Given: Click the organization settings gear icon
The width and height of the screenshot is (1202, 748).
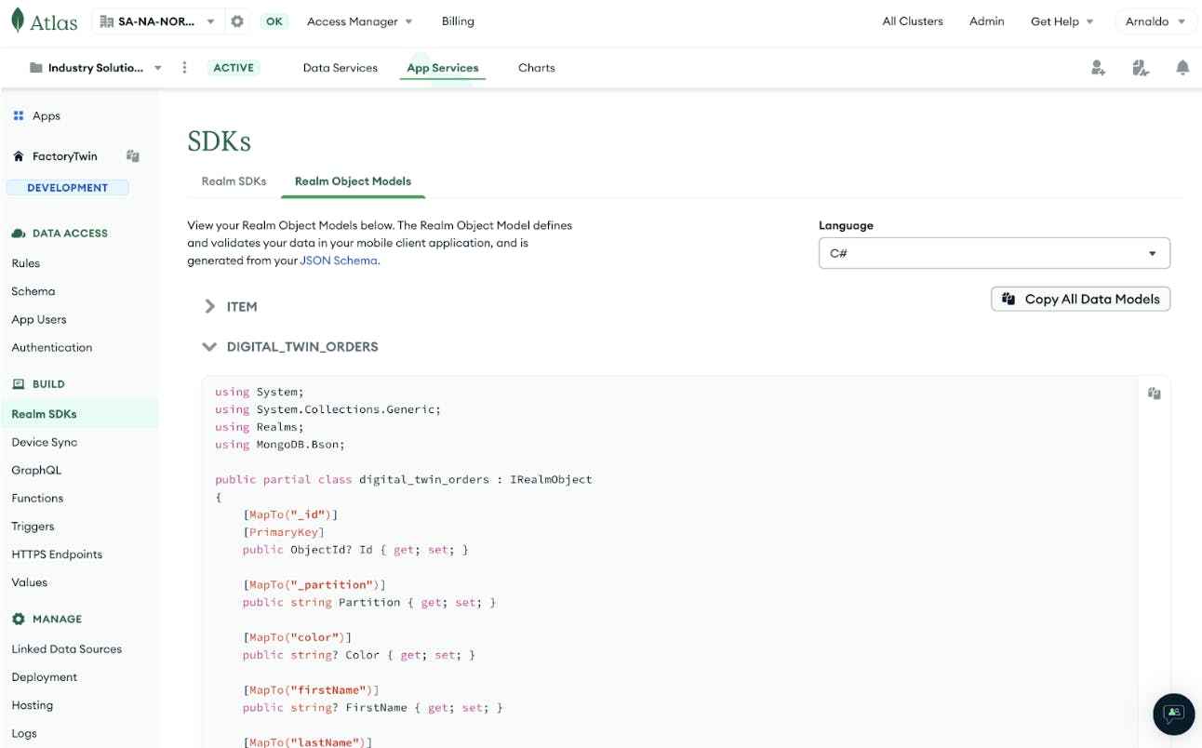Looking at the screenshot, I should pos(237,21).
